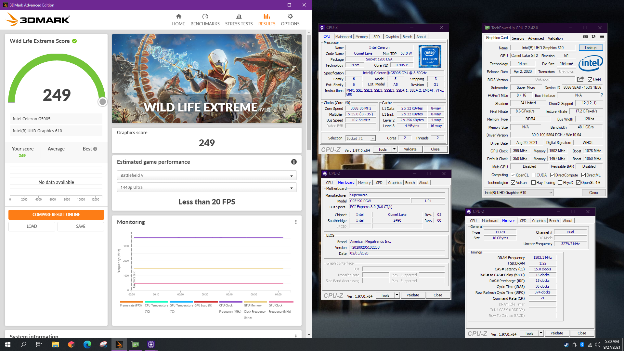Open Microsoft Edge from the taskbar
Image resolution: width=624 pixels, height=351 pixels.
pyautogui.click(x=87, y=344)
